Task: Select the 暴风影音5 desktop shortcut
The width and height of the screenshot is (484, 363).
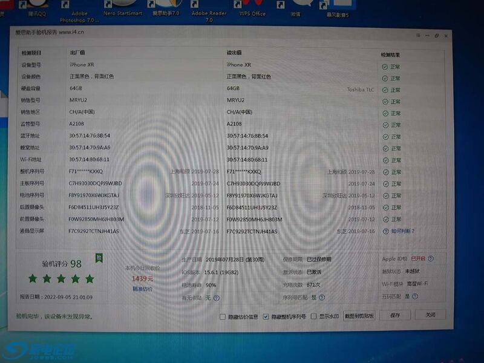Action: pyautogui.click(x=338, y=10)
